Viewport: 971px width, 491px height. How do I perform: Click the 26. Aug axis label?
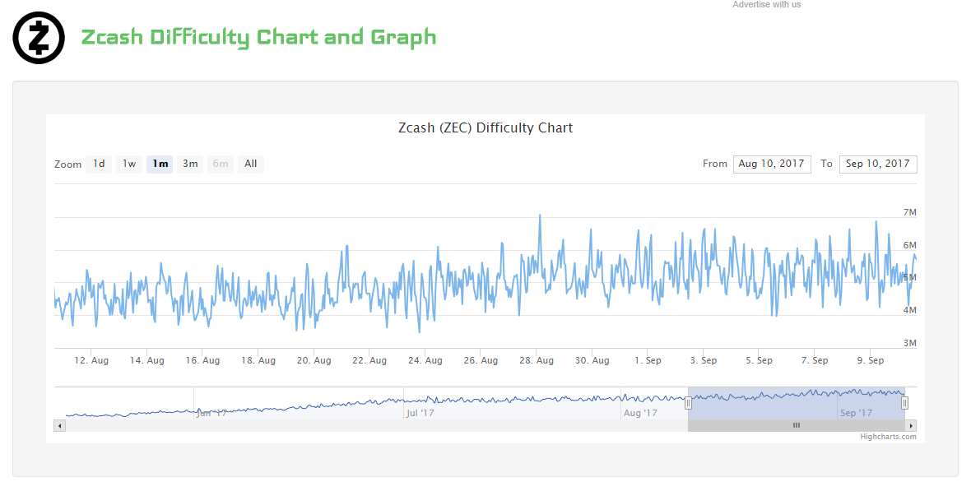point(481,360)
